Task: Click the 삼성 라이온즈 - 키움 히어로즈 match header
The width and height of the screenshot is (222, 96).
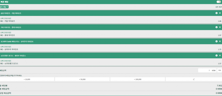Action: click(111, 13)
